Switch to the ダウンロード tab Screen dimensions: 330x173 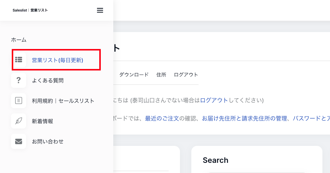[134, 75]
